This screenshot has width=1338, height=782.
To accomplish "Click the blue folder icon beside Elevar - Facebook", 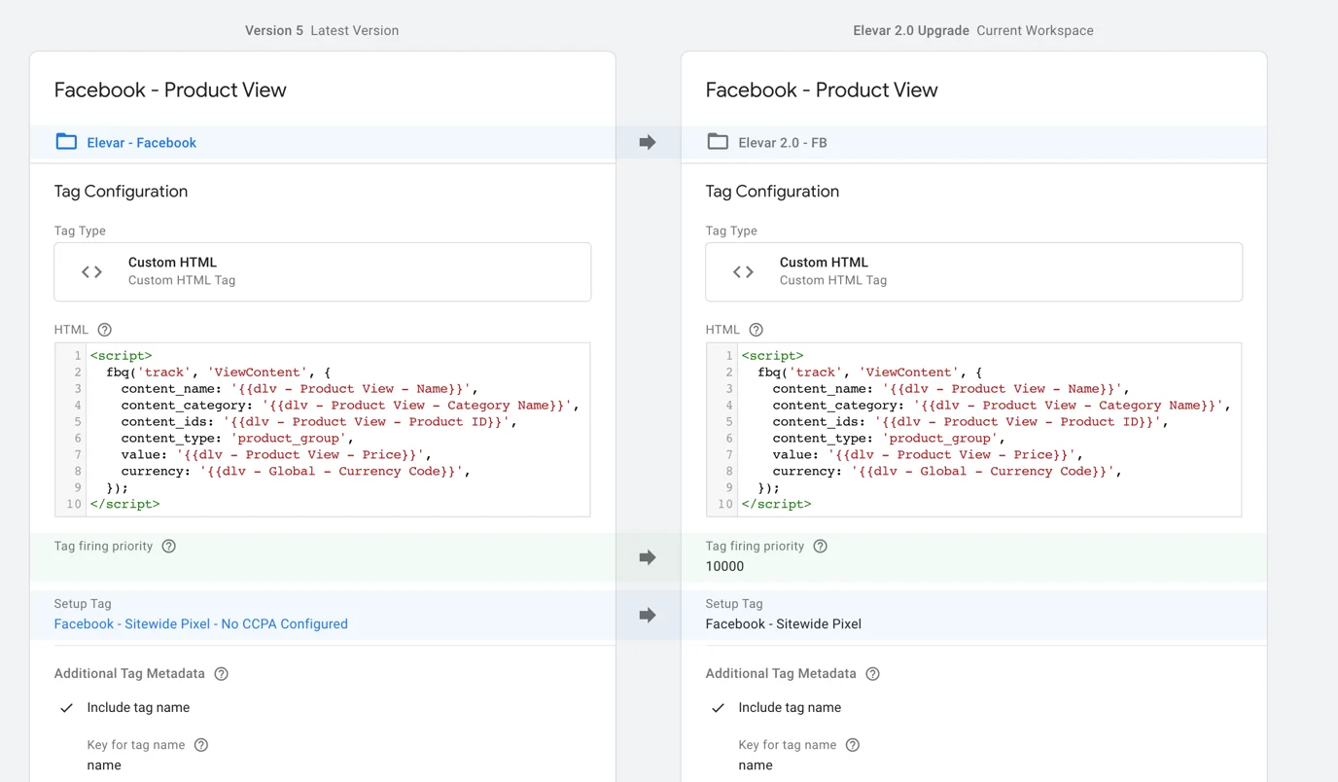I will pyautogui.click(x=66, y=142).
